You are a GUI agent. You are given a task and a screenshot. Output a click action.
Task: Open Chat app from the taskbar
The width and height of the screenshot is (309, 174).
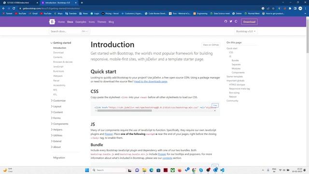pos(137,170)
